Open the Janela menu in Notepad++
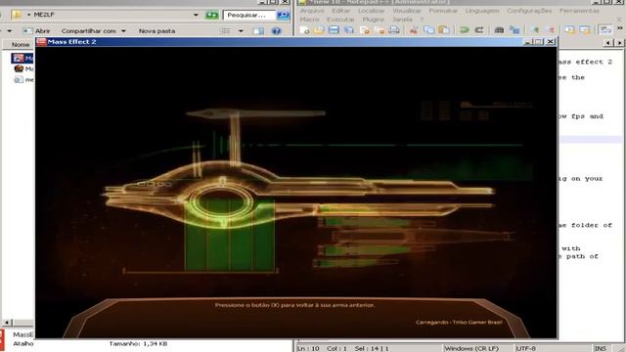The height and width of the screenshot is (352, 626). (402, 20)
